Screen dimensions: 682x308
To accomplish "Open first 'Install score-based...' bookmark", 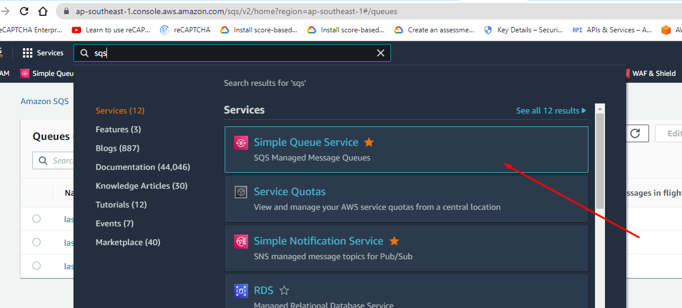I will click(259, 30).
